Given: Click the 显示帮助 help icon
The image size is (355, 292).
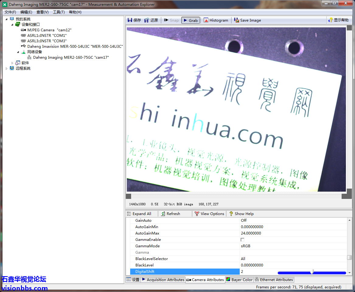Looking at the screenshot, I should tap(331, 20).
